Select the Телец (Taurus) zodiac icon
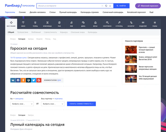 click(x=35, y=24)
